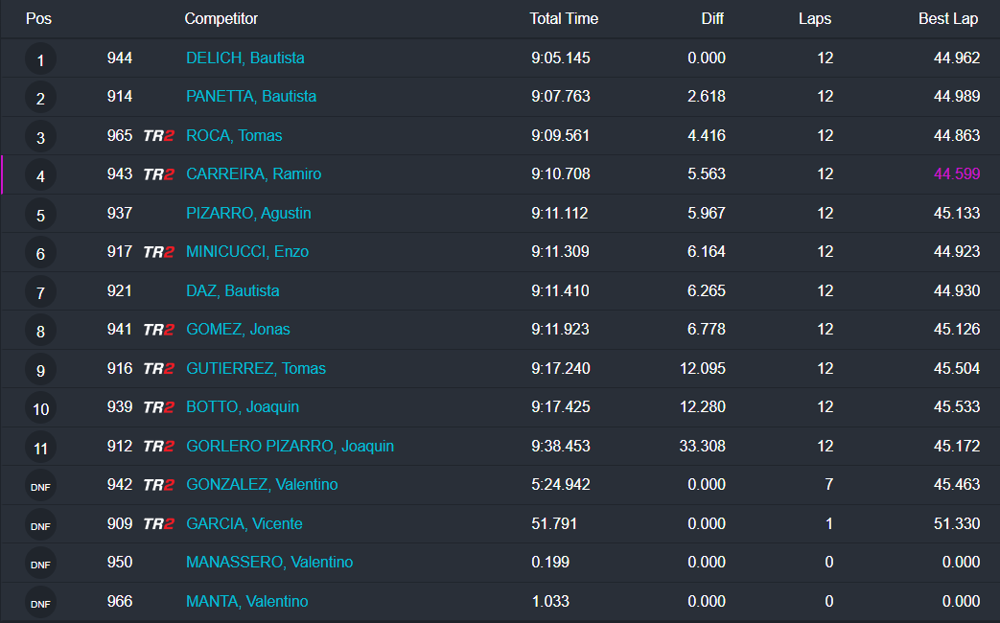This screenshot has width=1000, height=623.
Task: Click the Diff column header
Action: pyautogui.click(x=712, y=18)
